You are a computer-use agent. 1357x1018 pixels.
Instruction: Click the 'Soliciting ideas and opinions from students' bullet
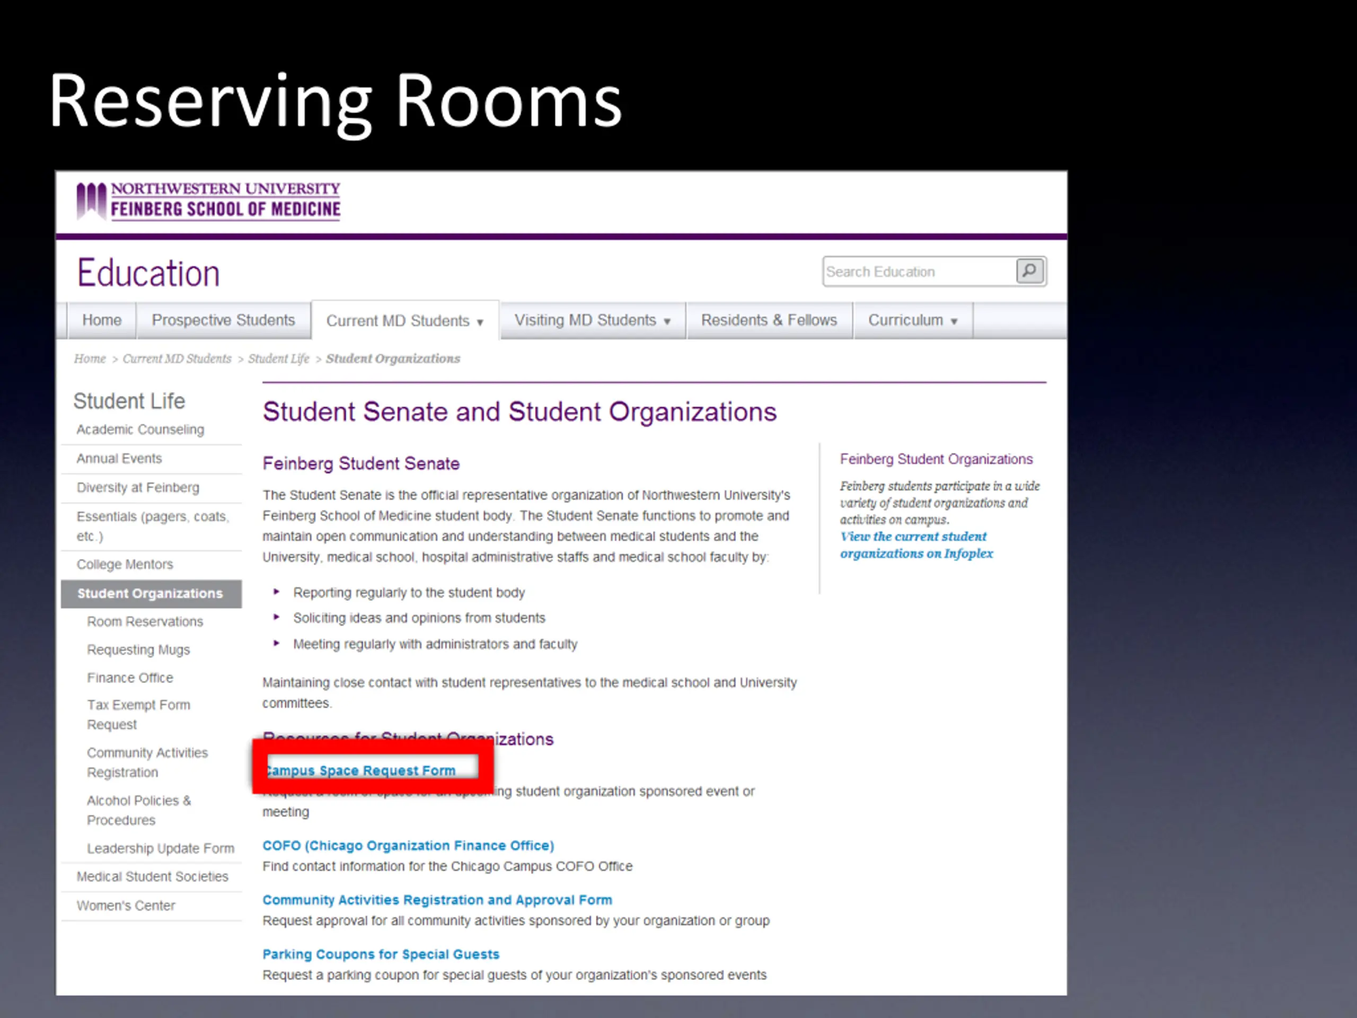pos(419,618)
